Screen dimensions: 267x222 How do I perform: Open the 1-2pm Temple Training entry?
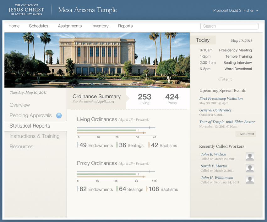226,56
